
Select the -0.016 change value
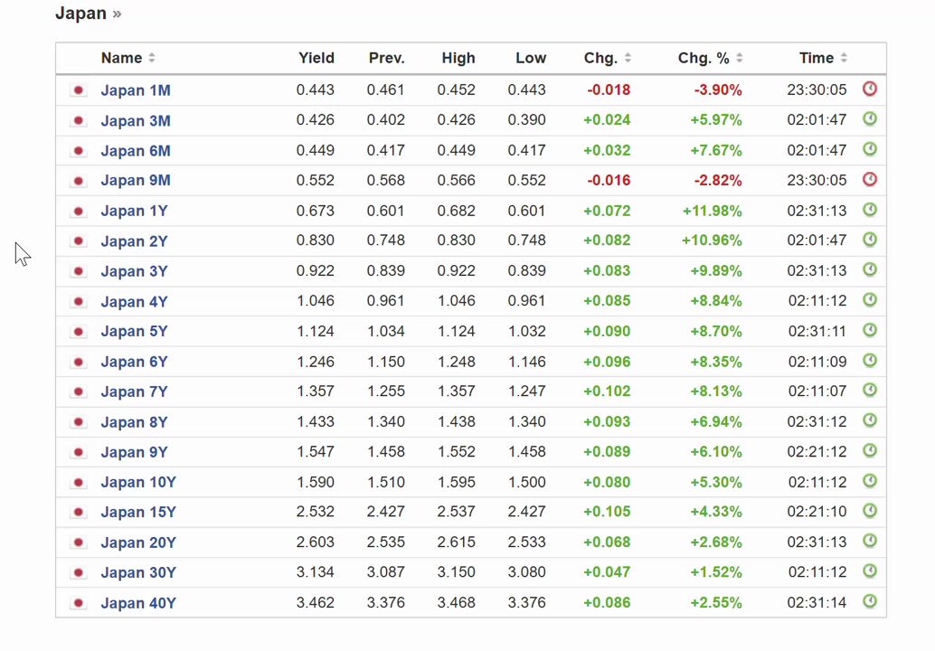(609, 180)
